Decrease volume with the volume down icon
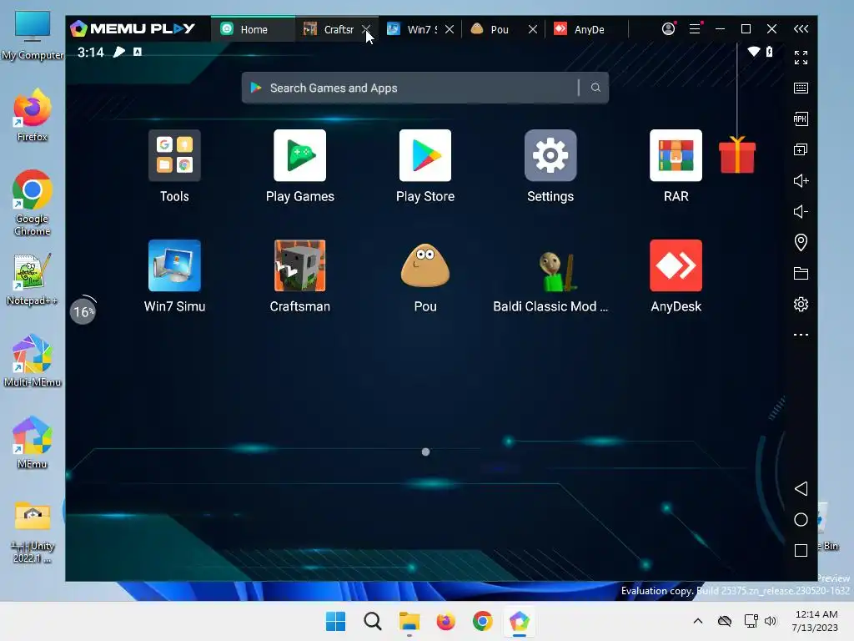This screenshot has width=854, height=641. coord(801,211)
